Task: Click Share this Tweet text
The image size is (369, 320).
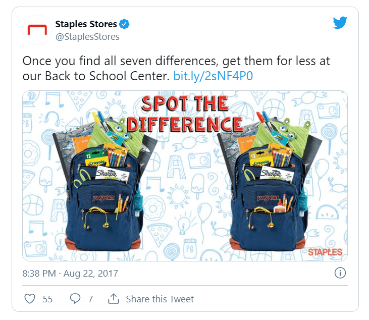Action: pyautogui.click(x=160, y=299)
